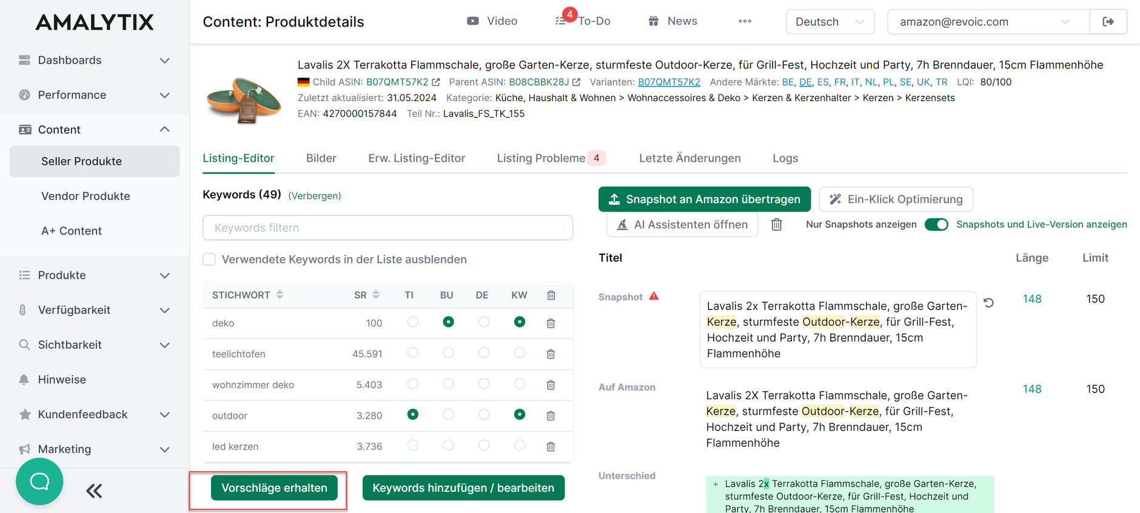Delete the wohnzimmer deko keyword row

[x=551, y=385]
